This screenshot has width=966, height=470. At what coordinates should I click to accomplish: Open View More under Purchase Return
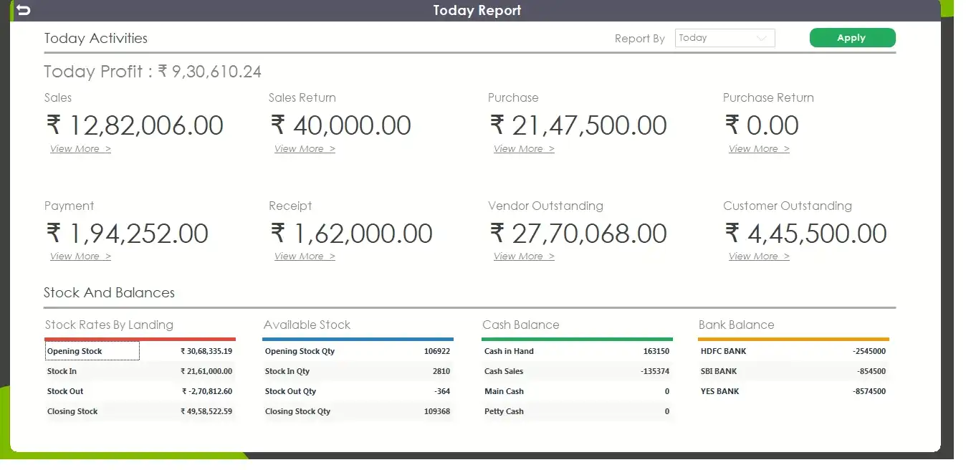[759, 149]
